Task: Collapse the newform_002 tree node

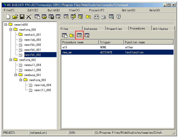Action: click(x=11, y=60)
